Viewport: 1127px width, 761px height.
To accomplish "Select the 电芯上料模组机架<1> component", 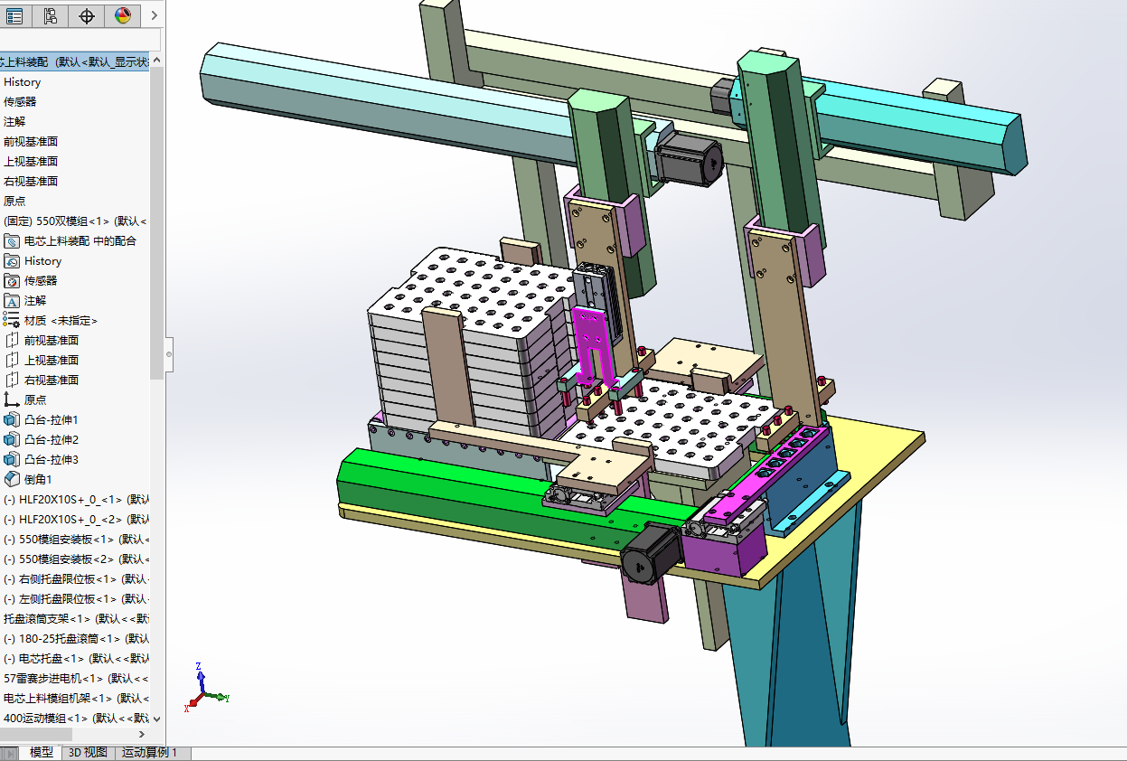I will (75, 698).
